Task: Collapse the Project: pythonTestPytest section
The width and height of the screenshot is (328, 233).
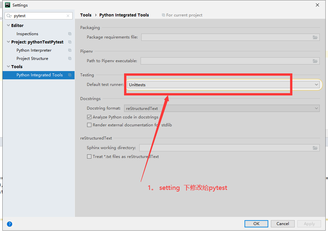Action: (x=8, y=42)
